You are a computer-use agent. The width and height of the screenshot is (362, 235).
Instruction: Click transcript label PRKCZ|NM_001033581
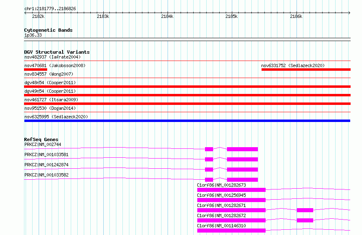(x=46, y=154)
